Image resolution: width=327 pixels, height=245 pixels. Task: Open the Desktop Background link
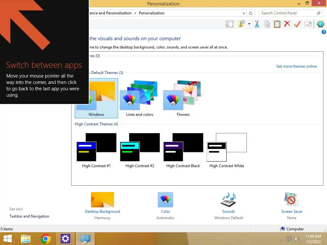[x=103, y=212]
